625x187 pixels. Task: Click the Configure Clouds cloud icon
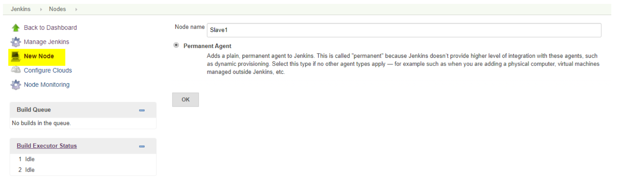[x=16, y=70]
